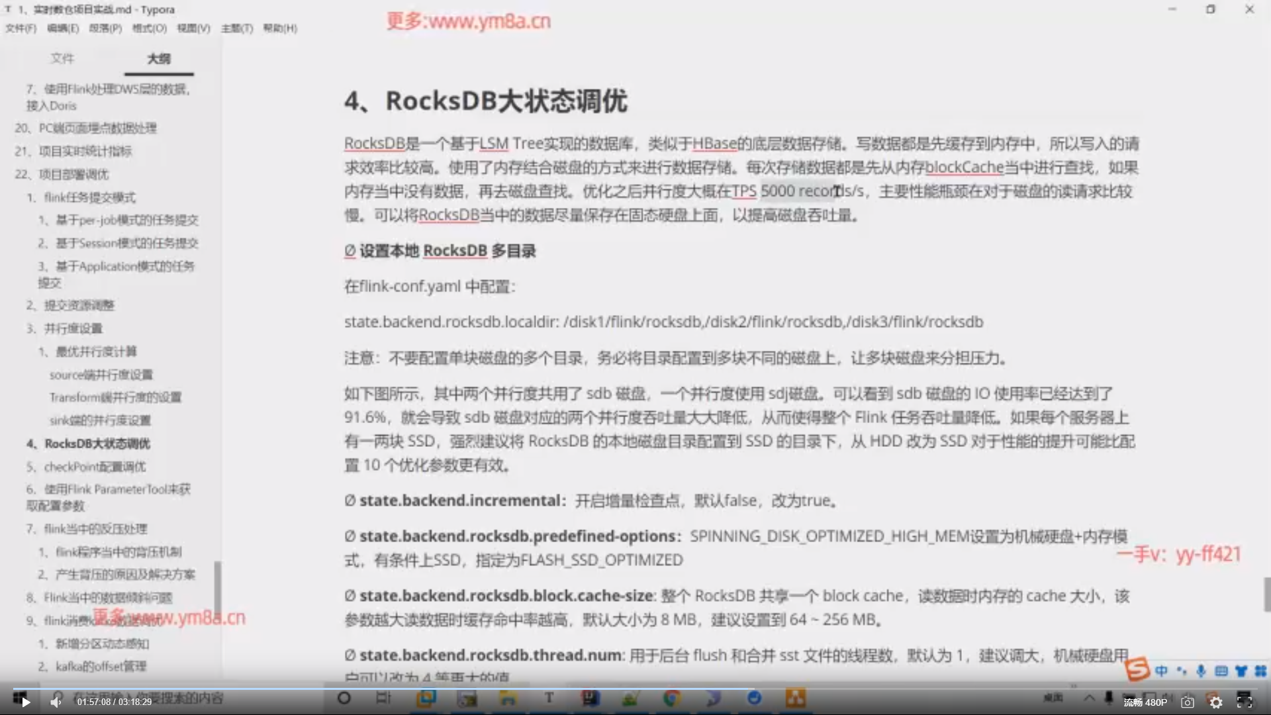Switch to the 大纲 outline tab

[x=159, y=58]
